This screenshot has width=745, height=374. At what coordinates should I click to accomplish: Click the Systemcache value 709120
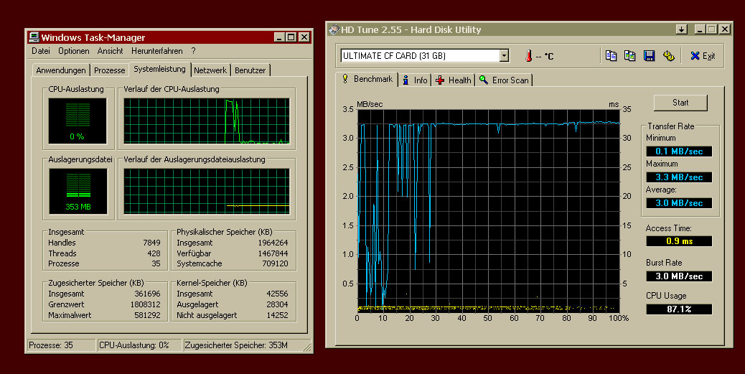point(275,263)
